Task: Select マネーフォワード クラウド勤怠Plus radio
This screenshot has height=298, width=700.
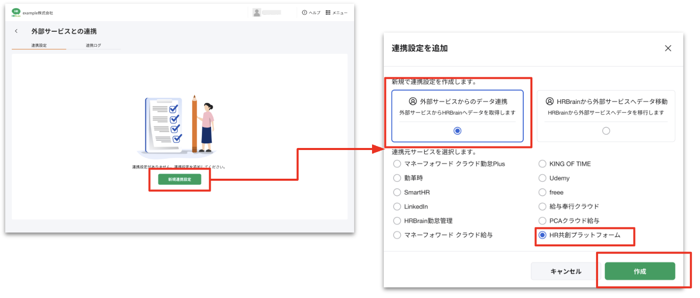Action: tap(397, 164)
